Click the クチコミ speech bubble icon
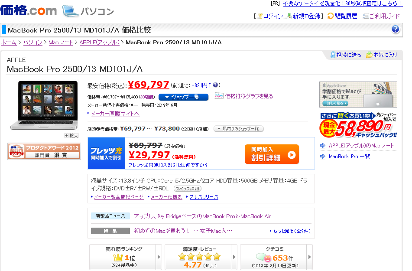 click(x=263, y=257)
